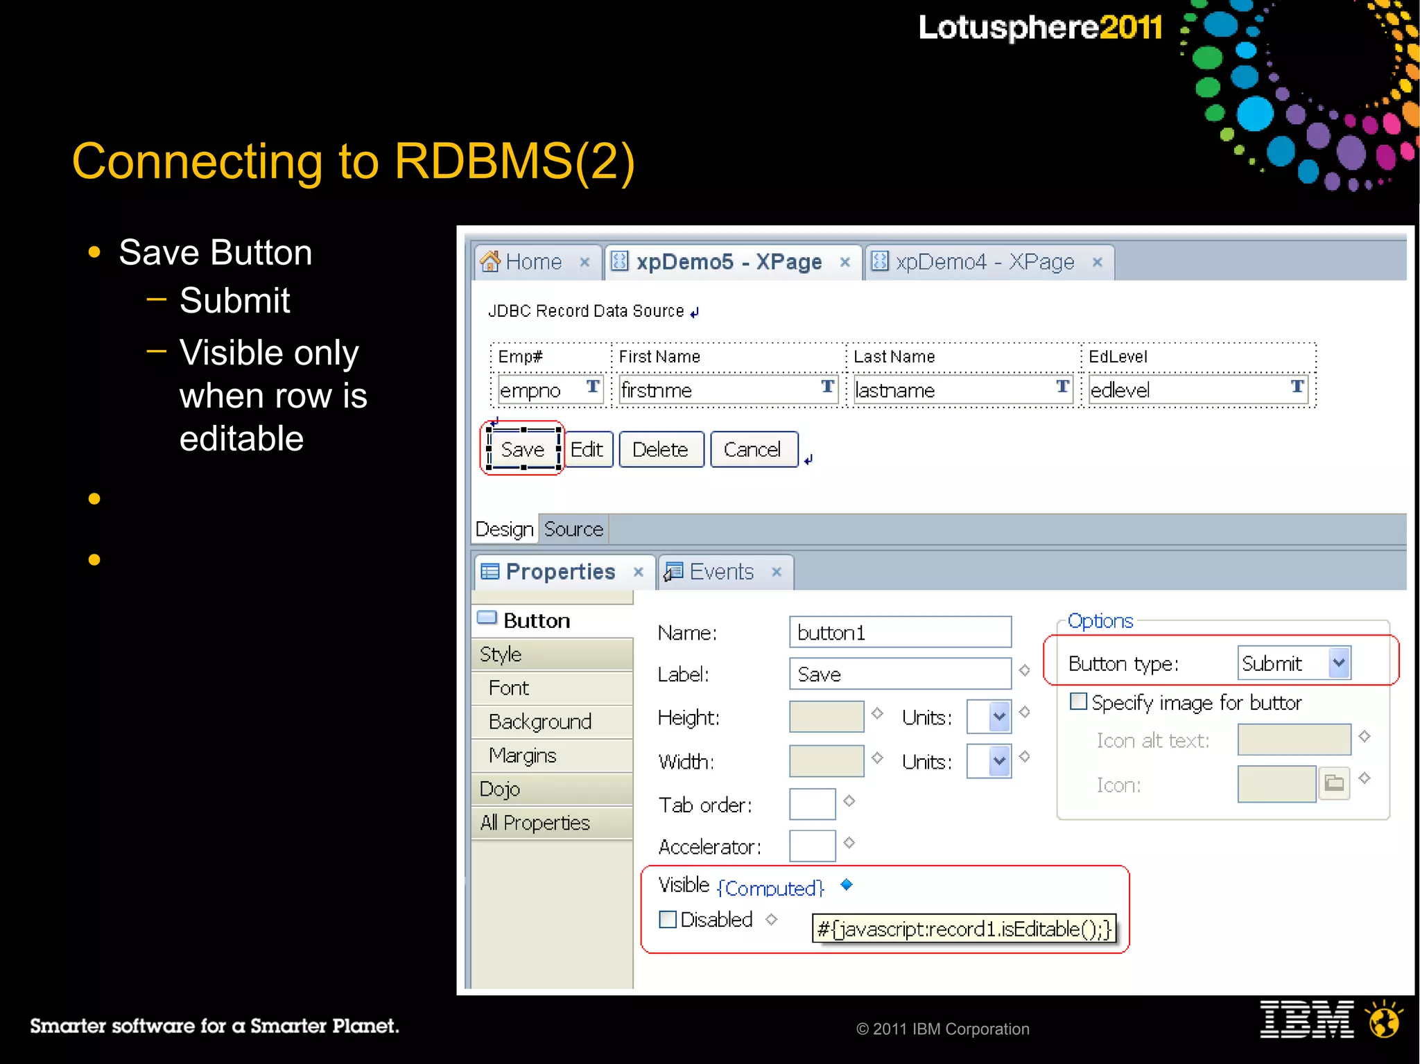The height and width of the screenshot is (1064, 1420).
Task: Open the Home tab
Action: (x=538, y=262)
